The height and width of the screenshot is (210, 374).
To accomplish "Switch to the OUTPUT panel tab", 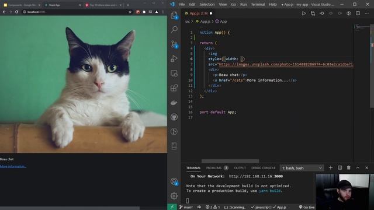I will click(240, 168).
